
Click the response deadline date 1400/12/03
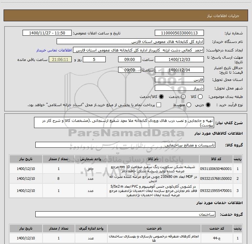[x=179, y=60]
